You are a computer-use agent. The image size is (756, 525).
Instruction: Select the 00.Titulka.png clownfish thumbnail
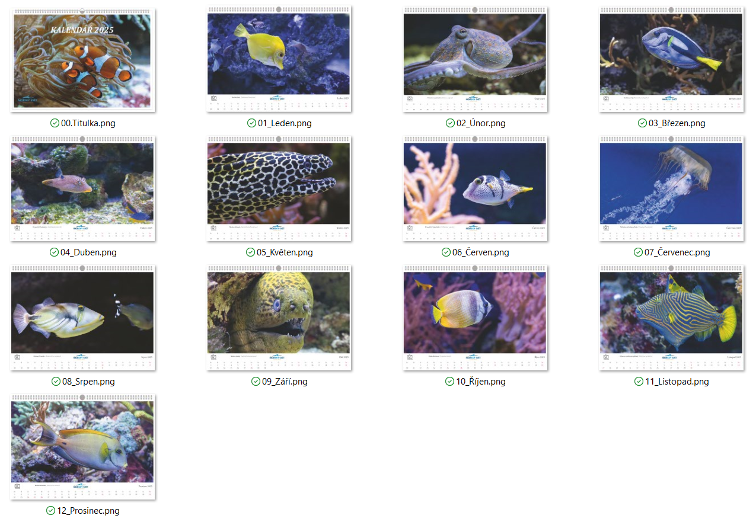coord(82,60)
